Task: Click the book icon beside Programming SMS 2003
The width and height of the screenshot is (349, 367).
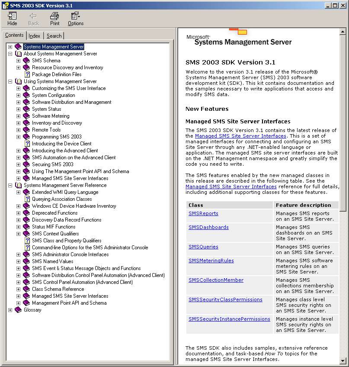Action: [26, 137]
